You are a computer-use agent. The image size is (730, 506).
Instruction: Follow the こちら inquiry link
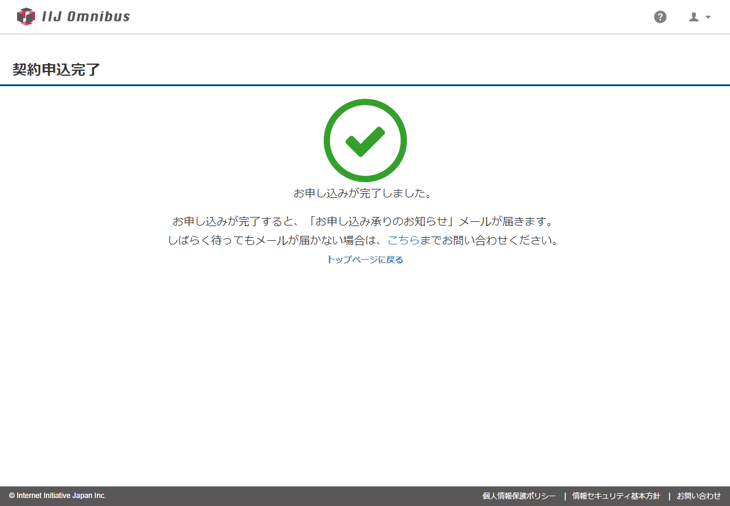(x=403, y=240)
